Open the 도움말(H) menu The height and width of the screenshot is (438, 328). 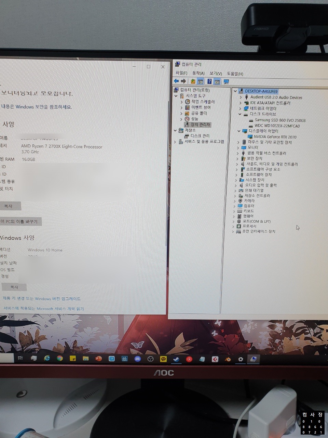pyautogui.click(x=235, y=74)
